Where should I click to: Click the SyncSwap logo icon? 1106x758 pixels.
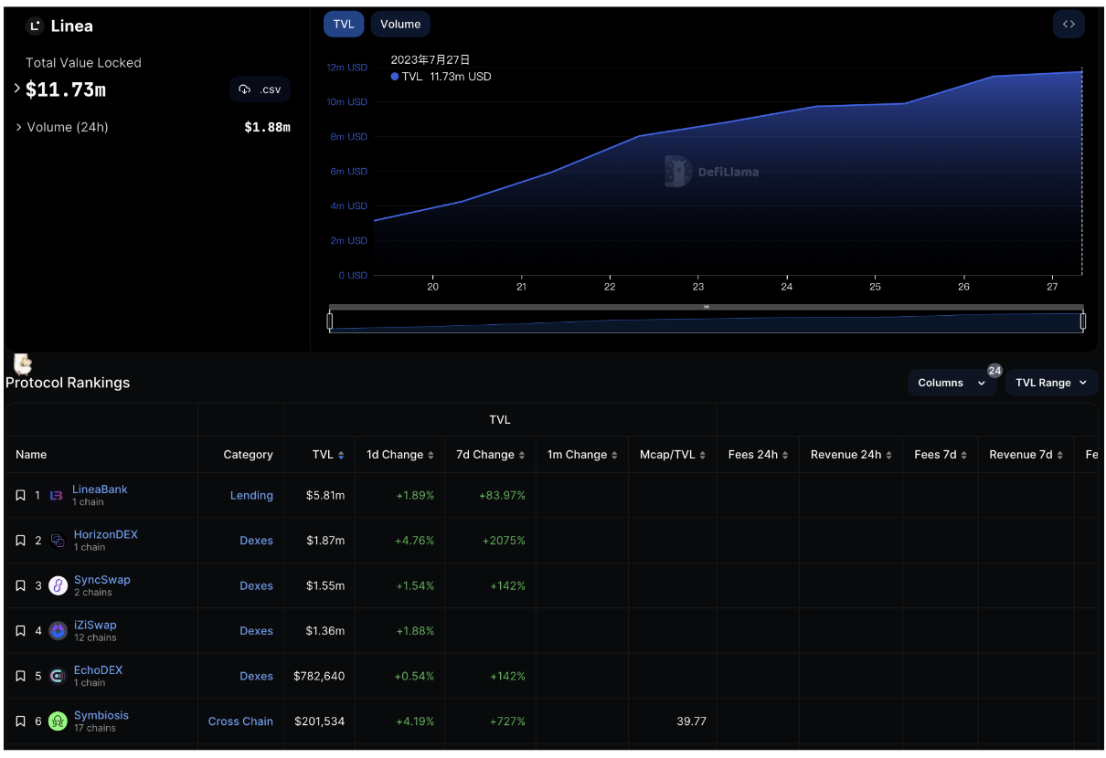pos(58,585)
